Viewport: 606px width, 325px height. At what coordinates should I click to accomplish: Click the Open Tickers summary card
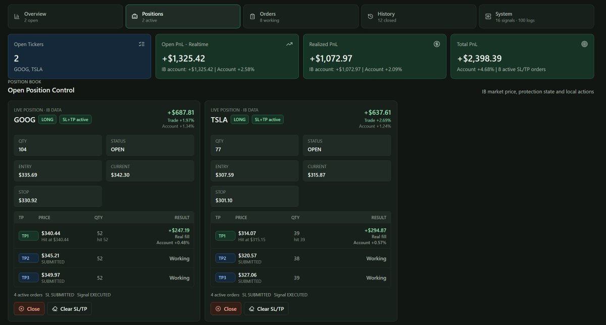point(79,57)
